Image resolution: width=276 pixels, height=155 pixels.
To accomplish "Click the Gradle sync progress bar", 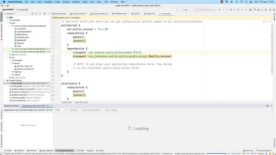I will click(x=216, y=154).
